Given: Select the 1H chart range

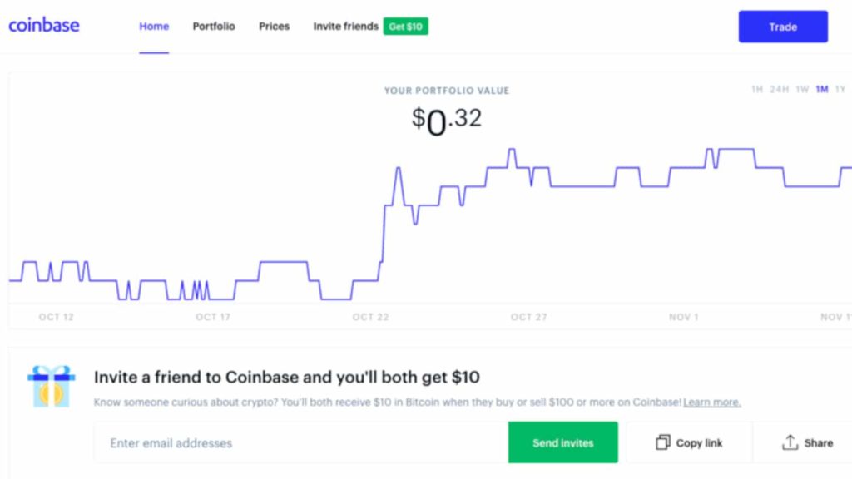Looking at the screenshot, I should pyautogui.click(x=757, y=89).
